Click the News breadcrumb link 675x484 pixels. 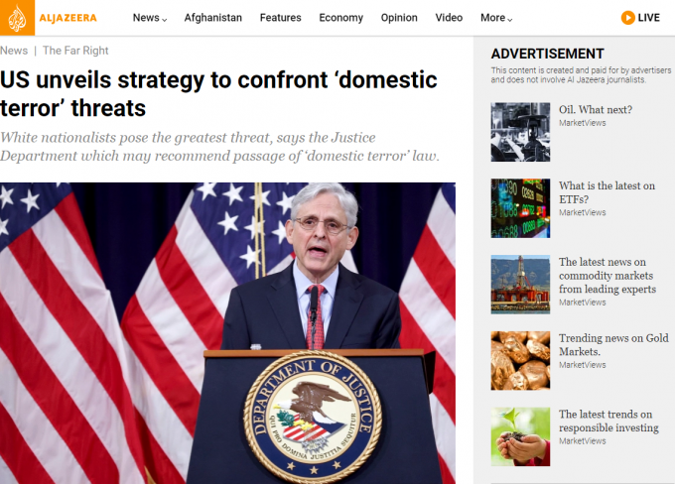click(x=14, y=51)
